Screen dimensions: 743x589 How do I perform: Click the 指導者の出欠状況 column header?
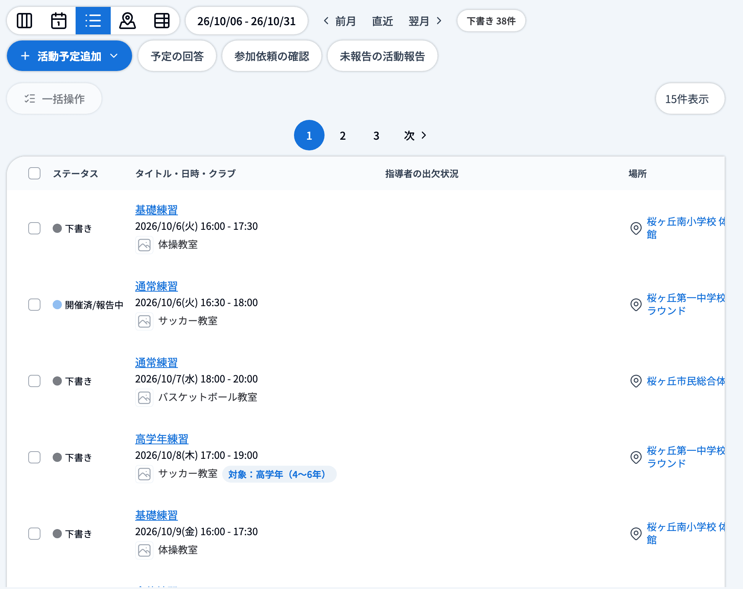click(422, 174)
